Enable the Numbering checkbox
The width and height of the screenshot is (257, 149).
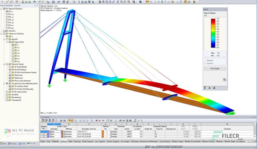coord(7,97)
